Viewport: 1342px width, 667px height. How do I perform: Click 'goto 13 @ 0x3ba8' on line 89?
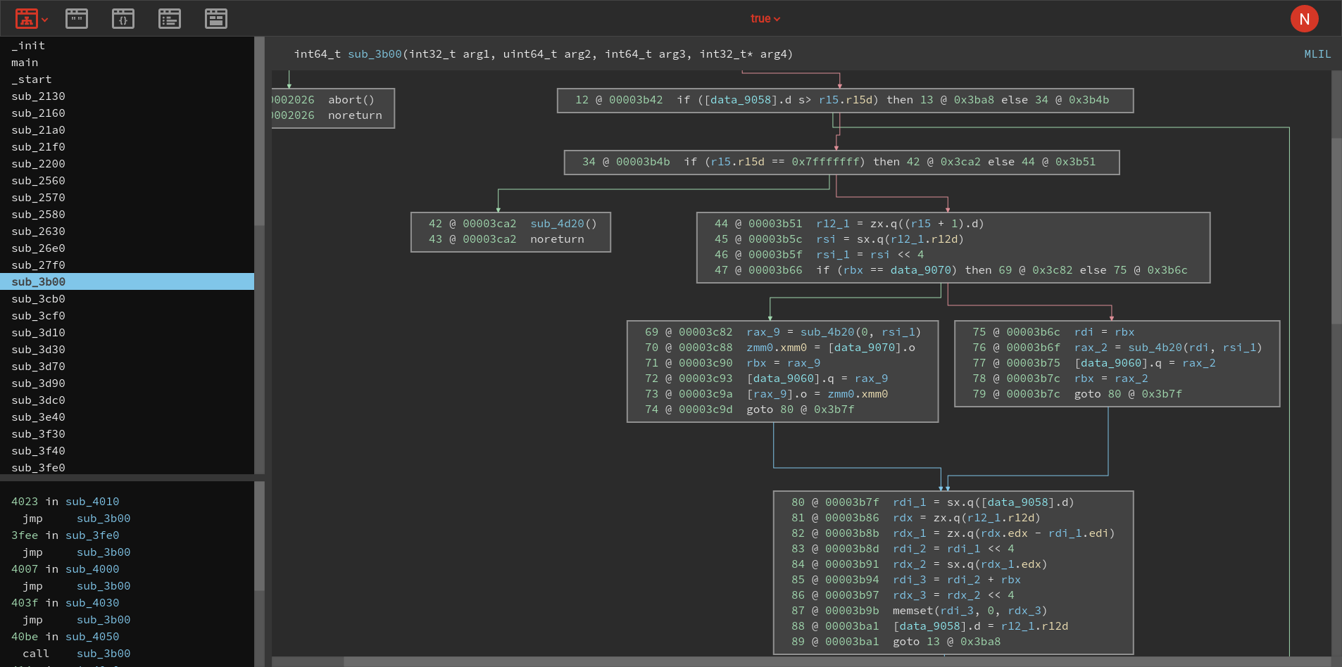point(946,642)
